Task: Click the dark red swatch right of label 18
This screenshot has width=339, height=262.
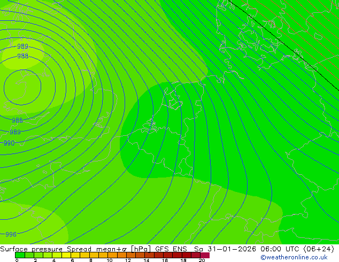Action: (x=187, y=255)
